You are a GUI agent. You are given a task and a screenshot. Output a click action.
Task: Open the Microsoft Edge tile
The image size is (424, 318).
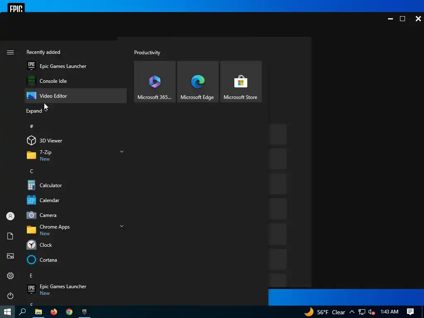(x=198, y=82)
